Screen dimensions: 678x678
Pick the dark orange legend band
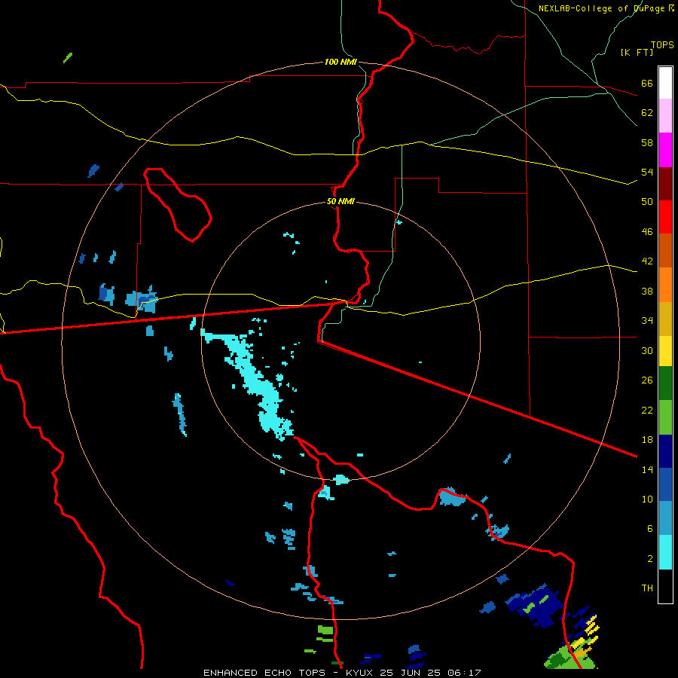[665, 251]
